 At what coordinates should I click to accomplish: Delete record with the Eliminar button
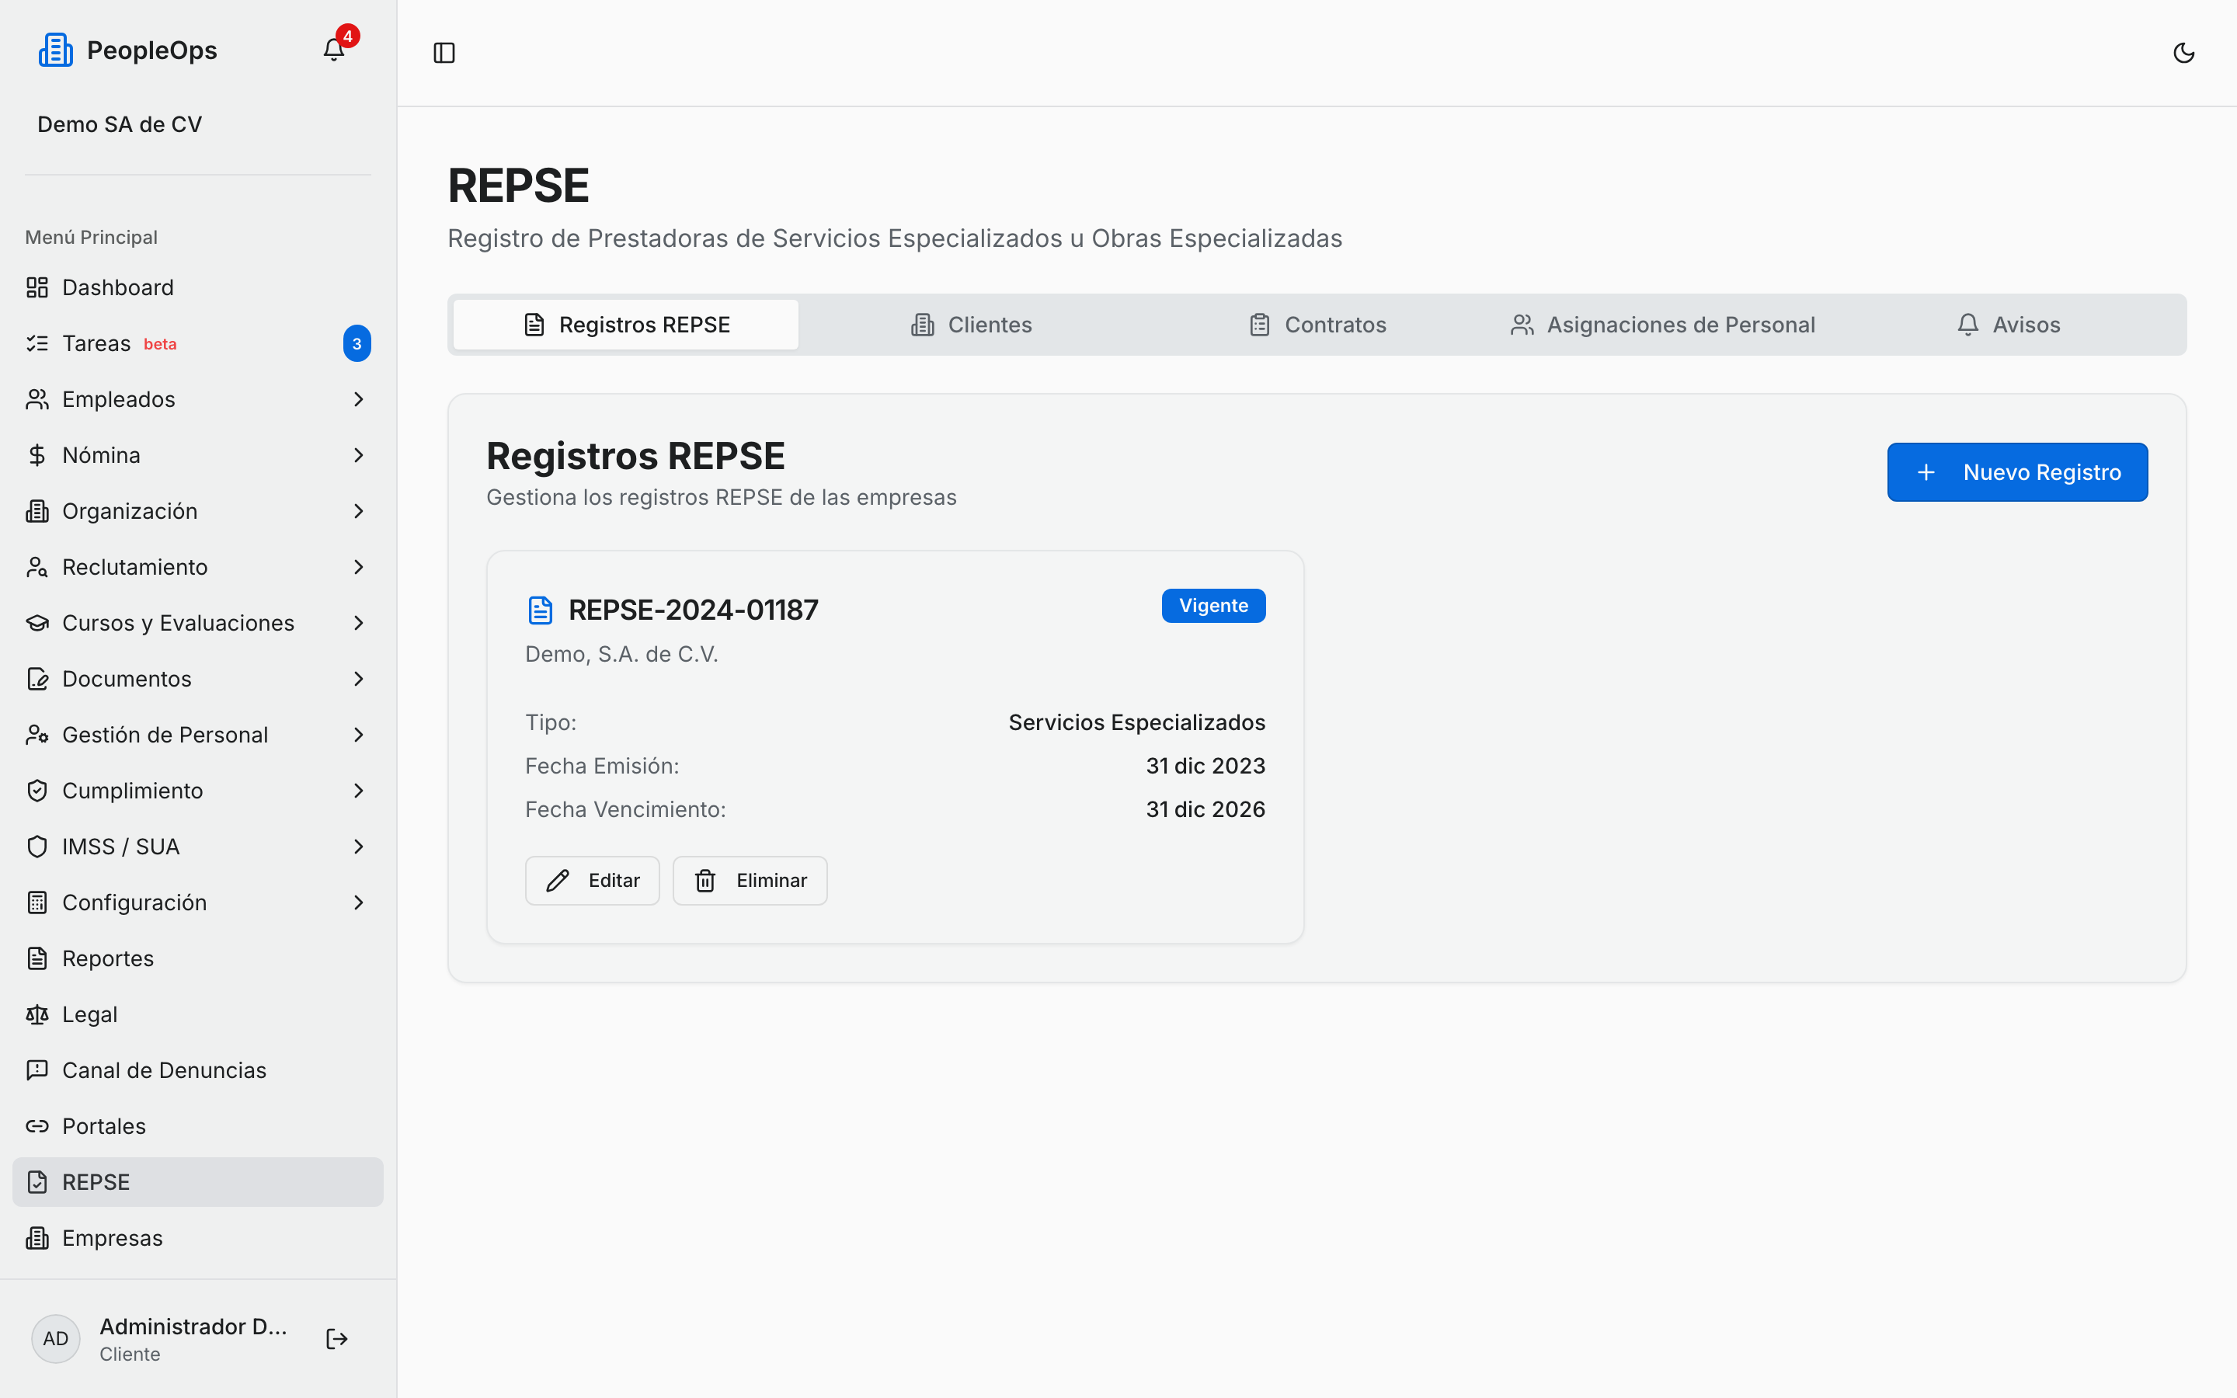[x=750, y=880]
